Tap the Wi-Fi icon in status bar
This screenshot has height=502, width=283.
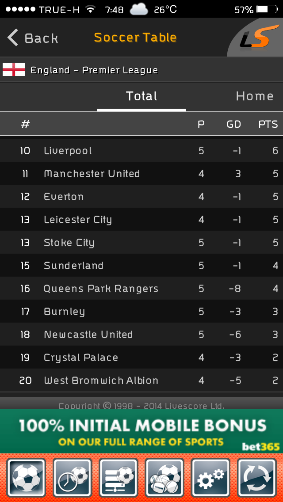coord(91,9)
